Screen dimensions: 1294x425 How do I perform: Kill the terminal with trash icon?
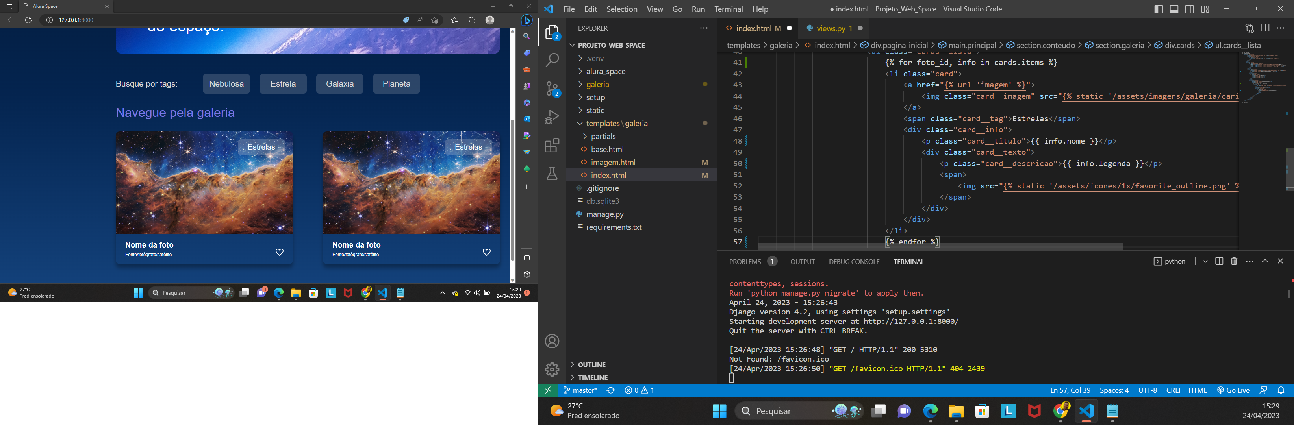[x=1234, y=261]
